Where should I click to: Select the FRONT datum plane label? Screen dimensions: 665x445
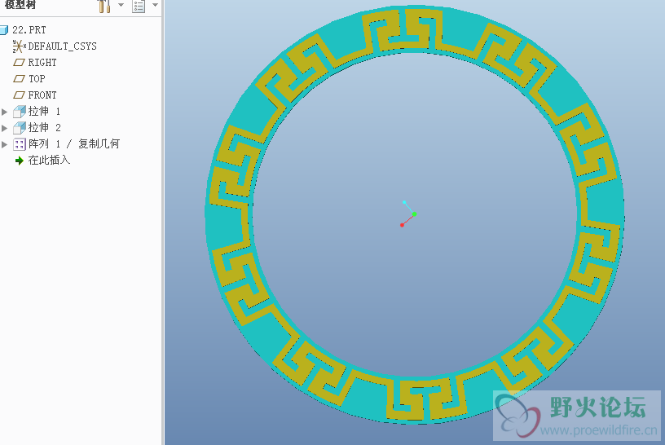42,95
